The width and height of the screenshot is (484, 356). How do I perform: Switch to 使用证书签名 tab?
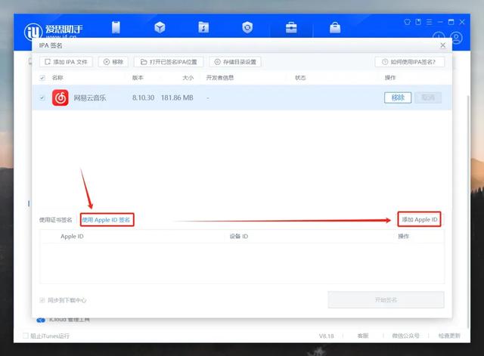(55, 220)
